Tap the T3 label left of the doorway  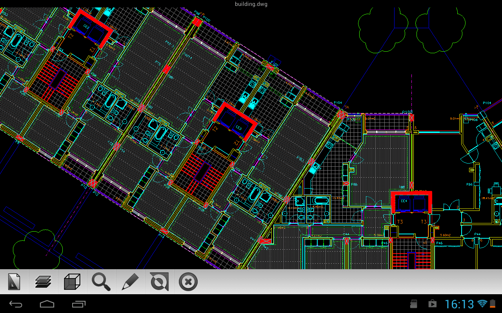[400, 222]
